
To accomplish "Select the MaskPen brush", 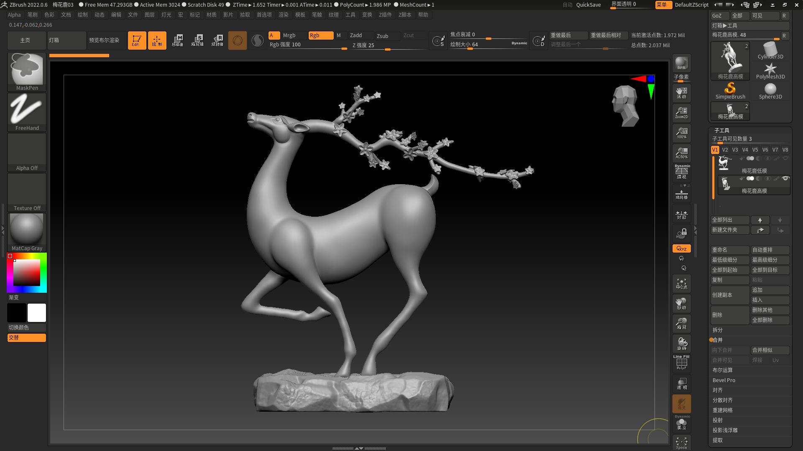I will coord(26,69).
